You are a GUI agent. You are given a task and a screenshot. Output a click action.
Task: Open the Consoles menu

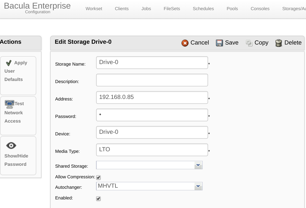point(260,9)
